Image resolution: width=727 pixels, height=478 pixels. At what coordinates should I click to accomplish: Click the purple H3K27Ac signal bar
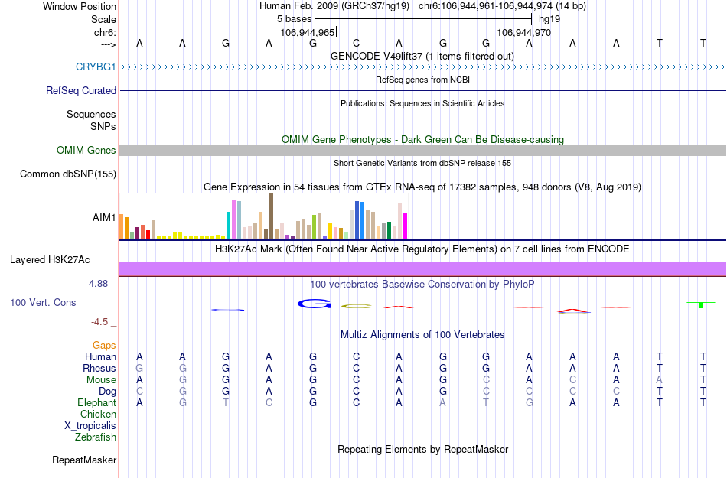(423, 269)
